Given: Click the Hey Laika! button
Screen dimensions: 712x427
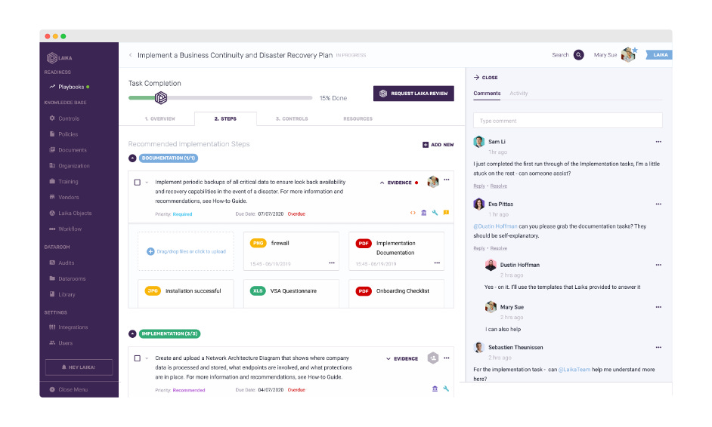Looking at the screenshot, I should point(79,367).
